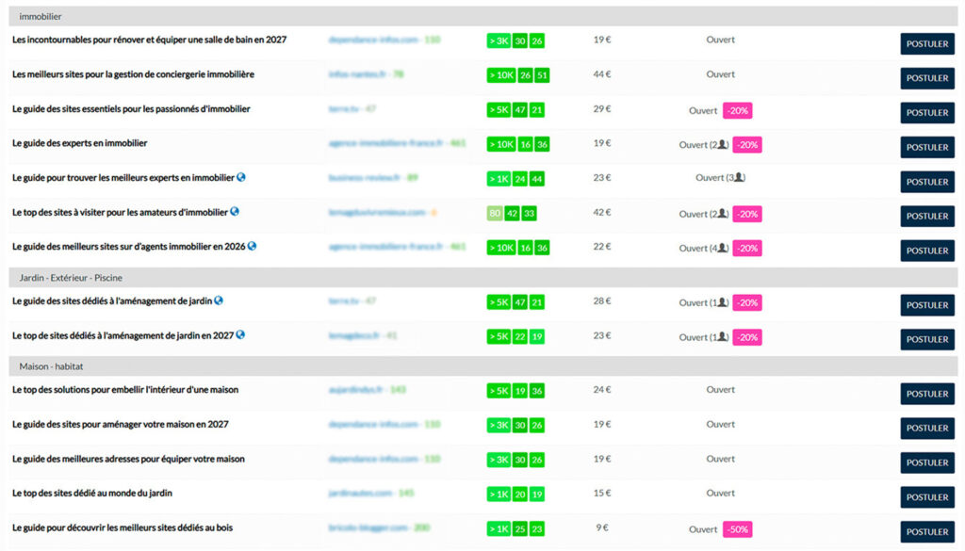This screenshot has height=551, width=965.
Task: Click POSTULER for 'sites dédiés au bois' row
Action: (927, 532)
